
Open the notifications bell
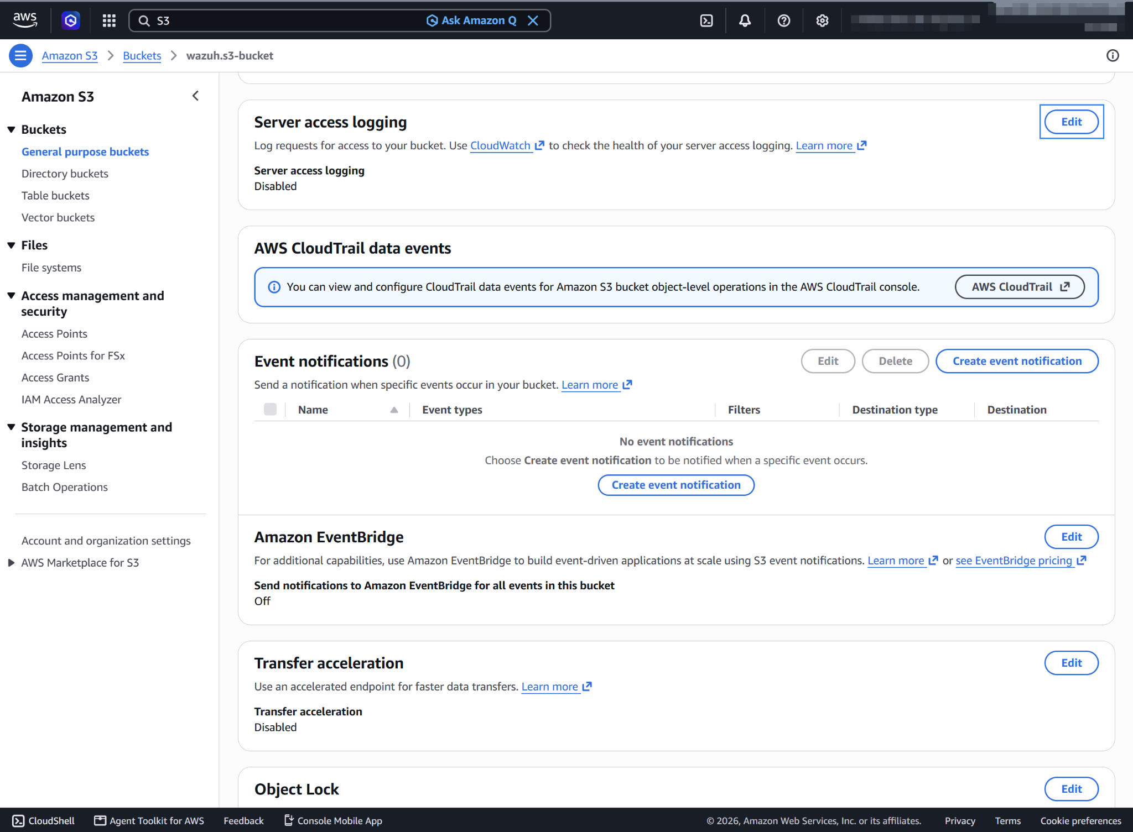pyautogui.click(x=745, y=20)
